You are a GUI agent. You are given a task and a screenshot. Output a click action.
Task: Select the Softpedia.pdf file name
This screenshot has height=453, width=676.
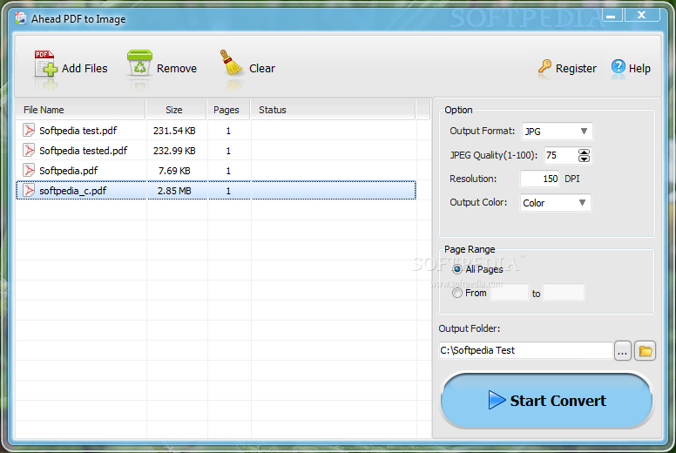pos(69,171)
